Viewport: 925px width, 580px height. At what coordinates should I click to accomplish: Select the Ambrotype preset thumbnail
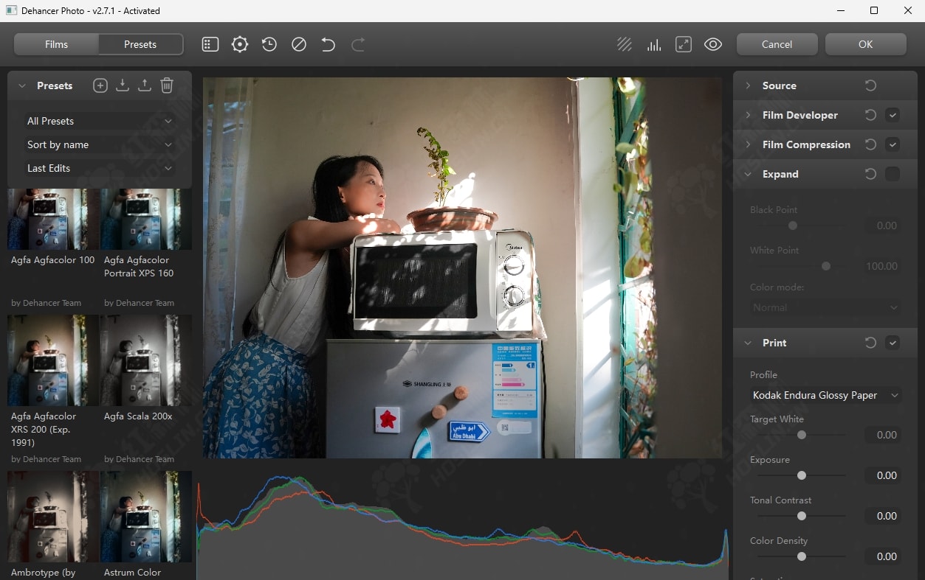52,517
